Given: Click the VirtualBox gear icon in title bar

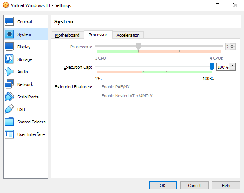Looking at the screenshot, I should click(6, 5).
